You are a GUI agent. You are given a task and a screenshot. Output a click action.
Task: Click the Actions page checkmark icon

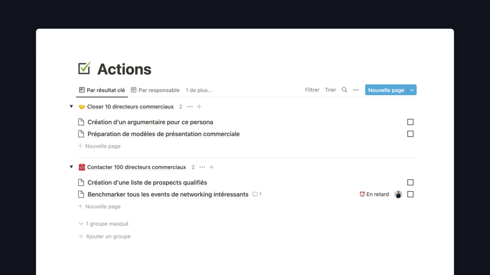84,69
